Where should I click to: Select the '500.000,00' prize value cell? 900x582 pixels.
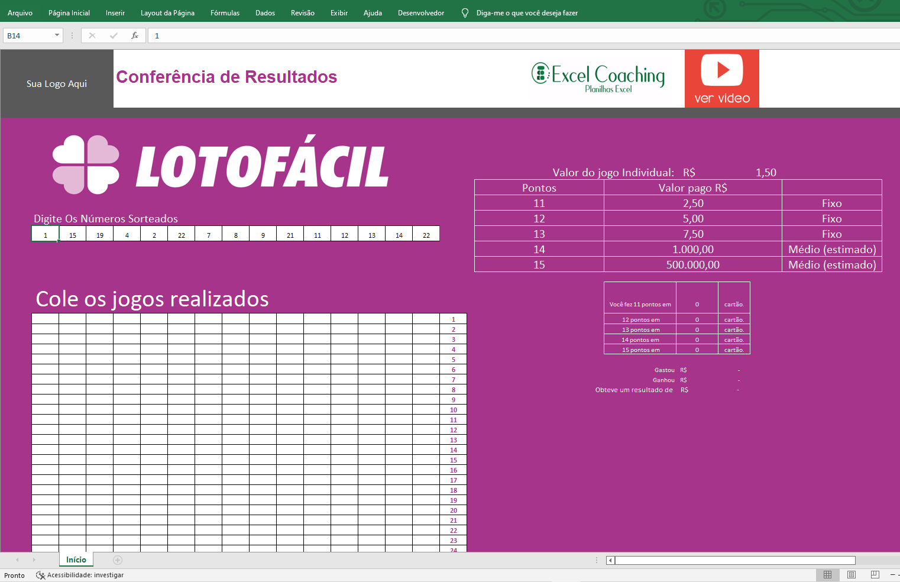click(x=693, y=264)
